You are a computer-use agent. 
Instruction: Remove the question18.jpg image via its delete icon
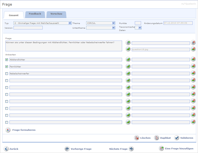(x=193, y=49)
